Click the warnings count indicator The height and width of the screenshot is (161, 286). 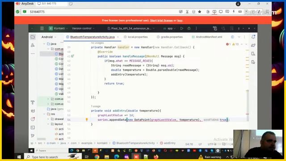point(236,44)
